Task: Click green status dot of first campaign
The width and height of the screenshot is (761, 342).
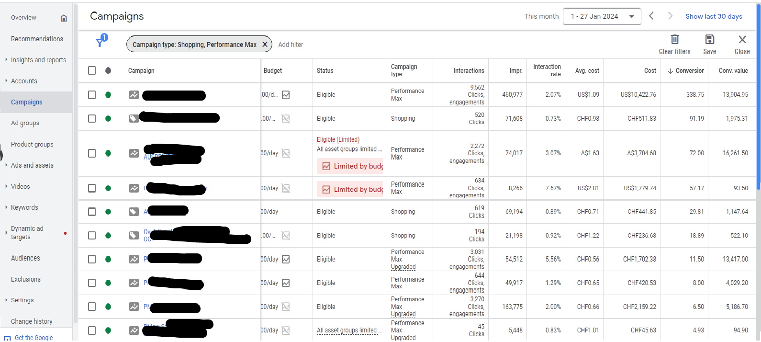Action: pyautogui.click(x=108, y=95)
